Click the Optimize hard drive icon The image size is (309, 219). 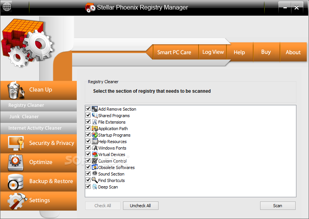point(16,163)
